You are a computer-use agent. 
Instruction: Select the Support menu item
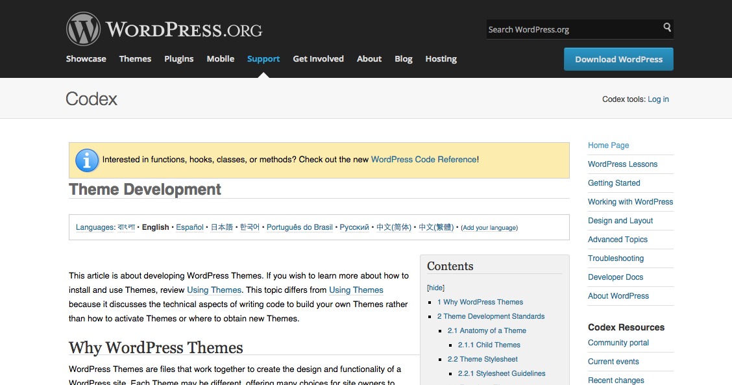tap(263, 59)
